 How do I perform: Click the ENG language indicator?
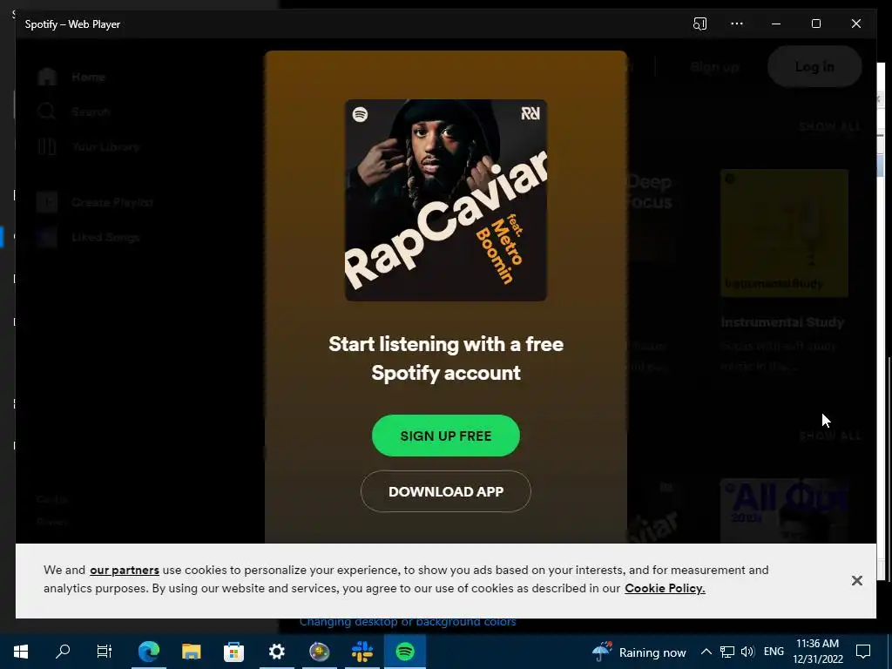tap(774, 652)
